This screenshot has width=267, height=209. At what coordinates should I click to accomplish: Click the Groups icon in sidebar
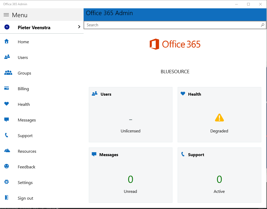point(8,72)
